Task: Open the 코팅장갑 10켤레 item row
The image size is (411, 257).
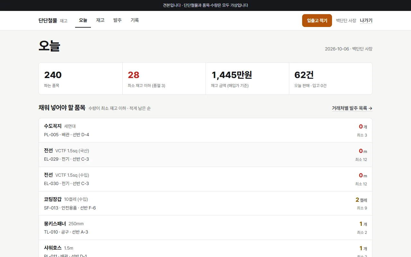Action: point(205,203)
